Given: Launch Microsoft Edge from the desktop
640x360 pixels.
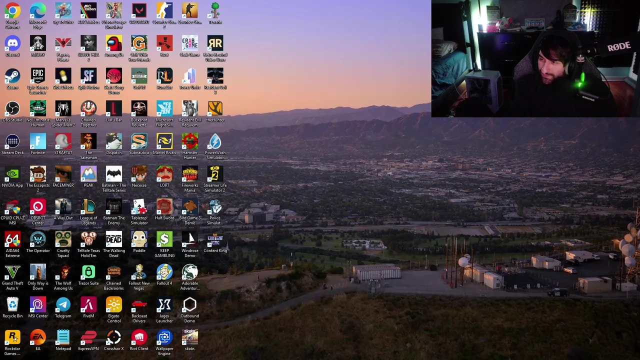Looking at the screenshot, I should 38,10.
